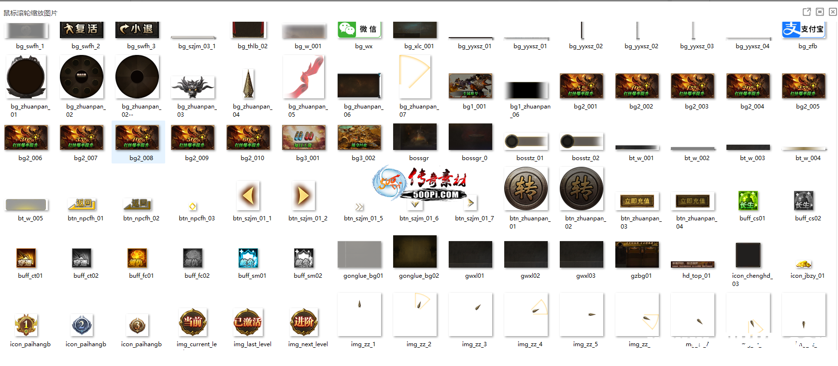Viewport: 838px width, 366px height.
Task: Choose the bg3_001 image
Action: coord(304,137)
